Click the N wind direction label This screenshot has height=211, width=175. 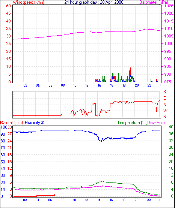pyautogui.click(x=165, y=105)
